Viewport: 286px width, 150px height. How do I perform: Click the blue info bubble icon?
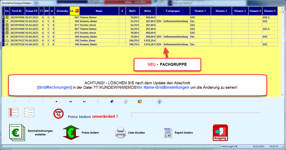(159, 102)
